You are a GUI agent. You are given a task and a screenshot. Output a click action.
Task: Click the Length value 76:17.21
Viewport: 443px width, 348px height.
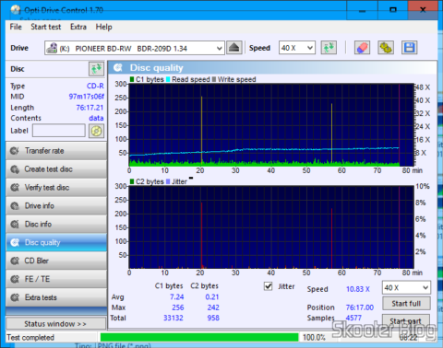click(90, 108)
